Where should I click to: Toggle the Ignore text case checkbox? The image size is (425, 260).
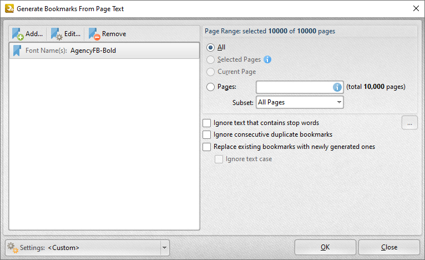tap(219, 159)
